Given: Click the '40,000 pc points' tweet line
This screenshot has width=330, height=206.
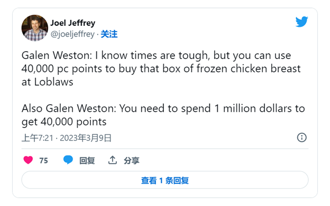Looking at the screenshot, I should pyautogui.click(x=161, y=68).
